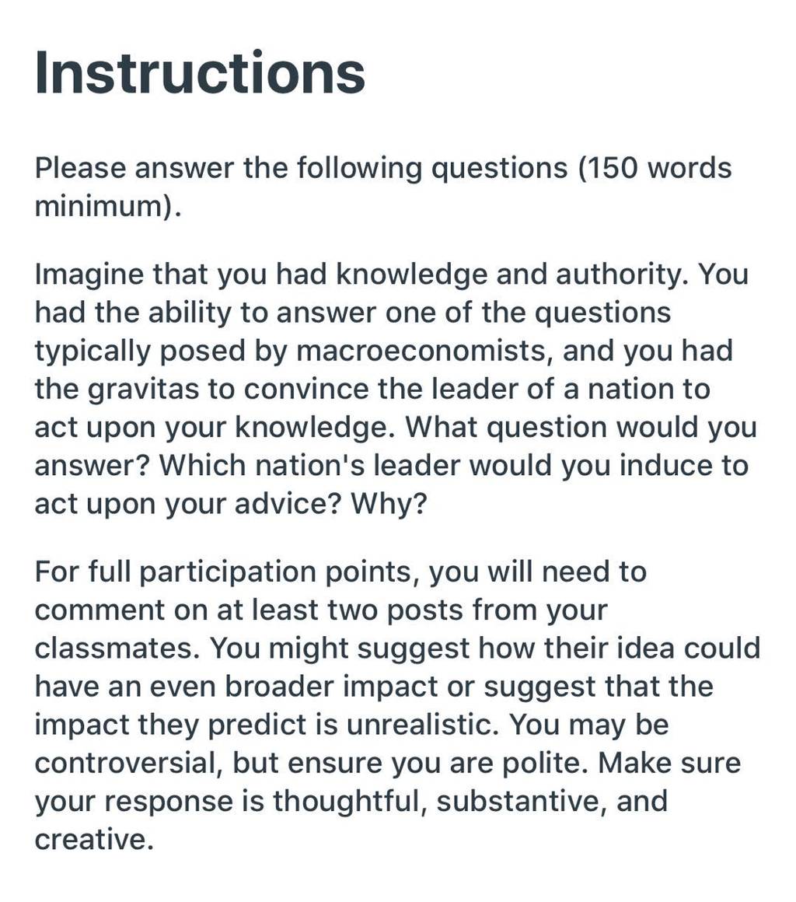Click "Please" in "Please answer the following"
796x902 pixels.
pos(81,168)
